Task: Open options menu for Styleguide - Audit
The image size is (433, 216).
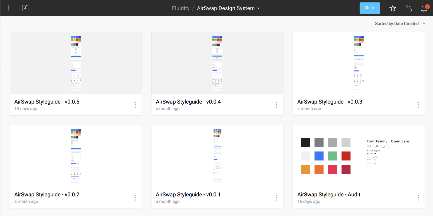Action: [x=418, y=198]
